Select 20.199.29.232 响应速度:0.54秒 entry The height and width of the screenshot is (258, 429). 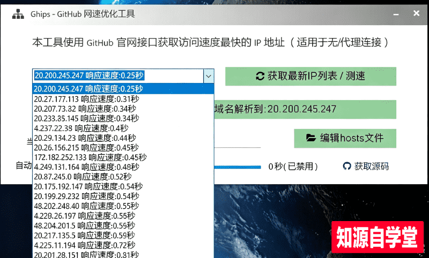[x=123, y=196]
